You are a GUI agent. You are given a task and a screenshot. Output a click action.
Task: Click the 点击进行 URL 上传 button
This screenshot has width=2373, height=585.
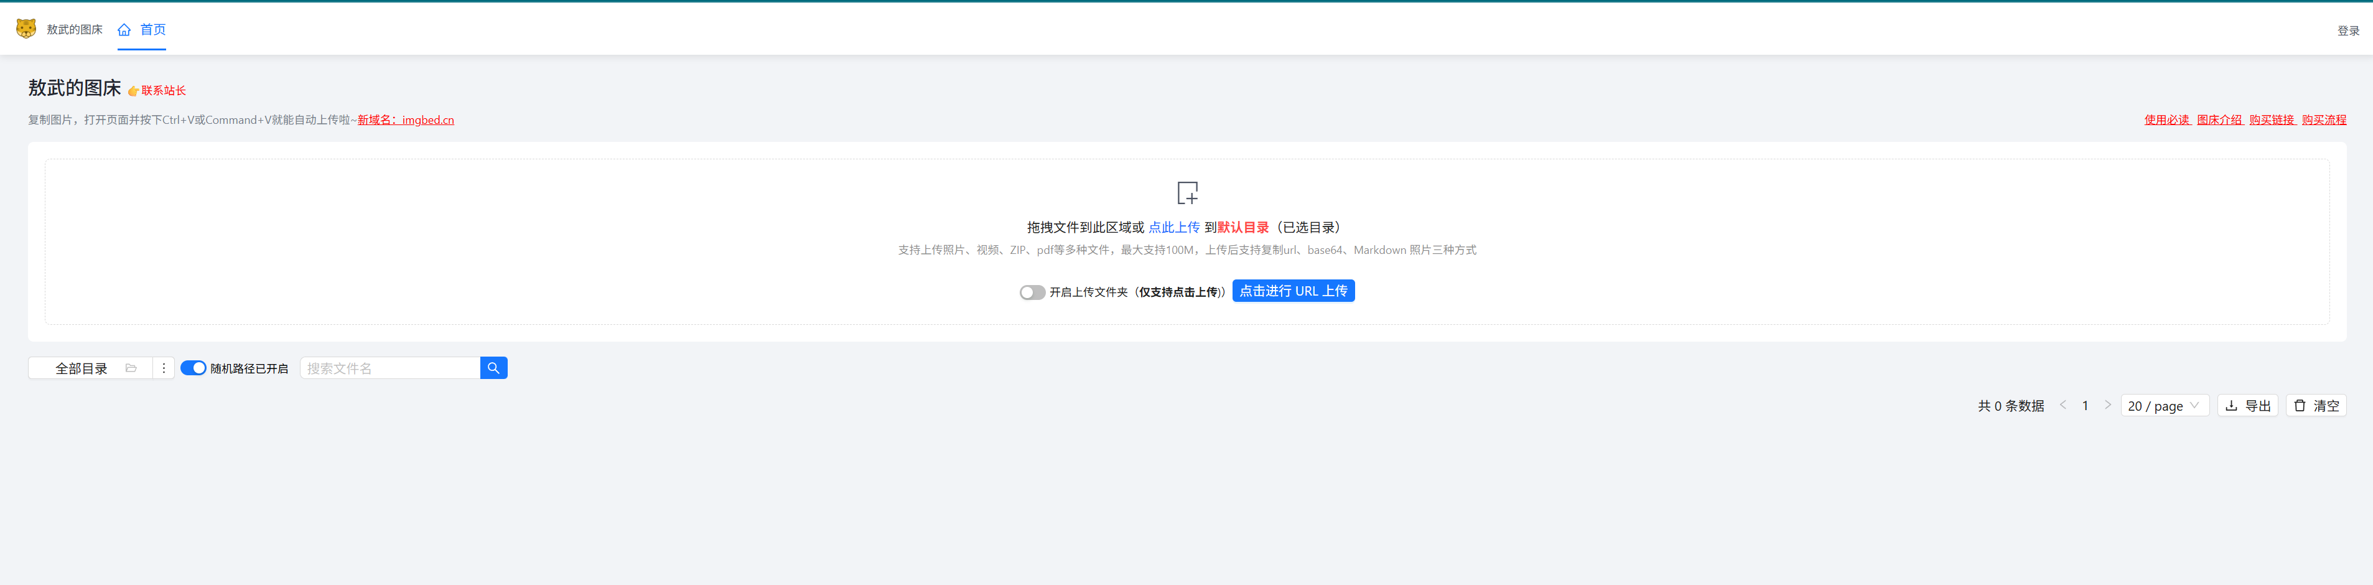(1292, 291)
